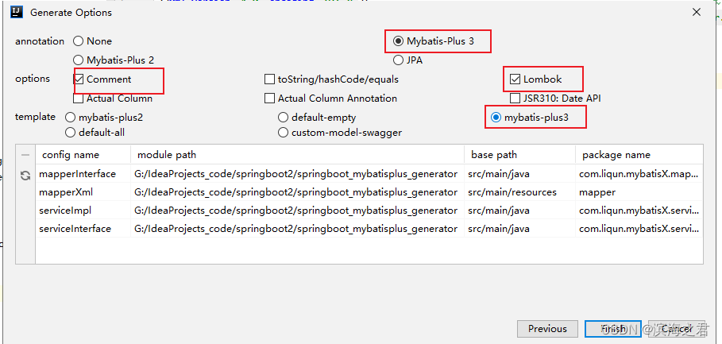Select Mybatis-Plus 2 annotation option
Viewport: 722px width, 344px height.
point(79,60)
